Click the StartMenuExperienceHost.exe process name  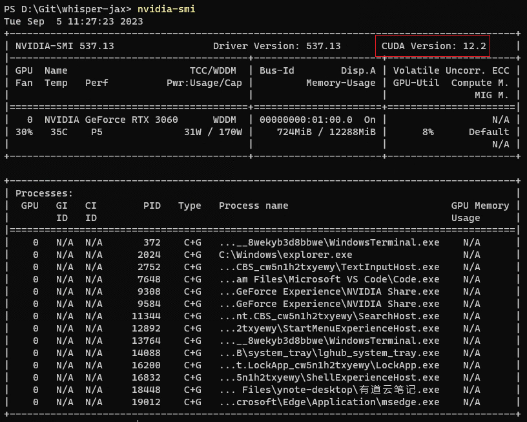pyautogui.click(x=329, y=328)
